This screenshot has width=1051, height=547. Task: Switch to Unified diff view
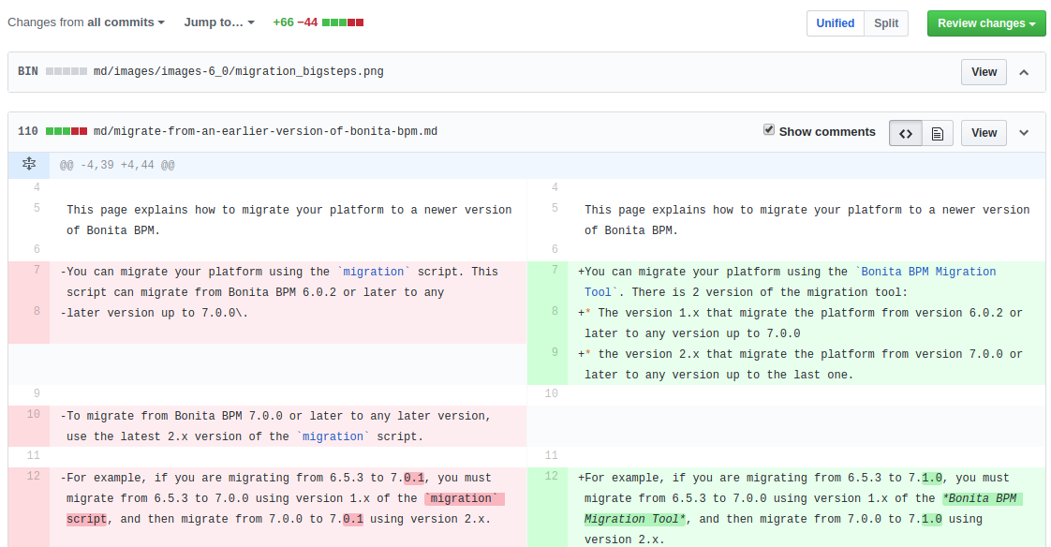coord(836,23)
